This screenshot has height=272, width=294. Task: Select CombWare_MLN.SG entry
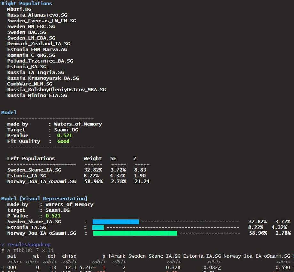30,84
